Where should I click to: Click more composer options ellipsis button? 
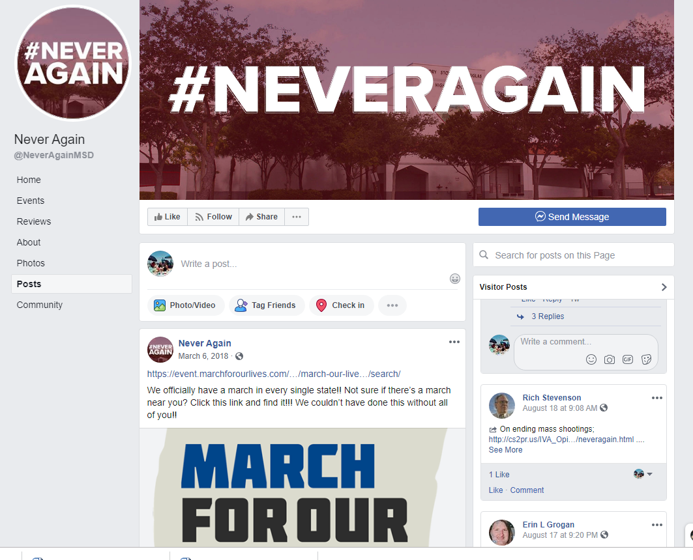(392, 305)
